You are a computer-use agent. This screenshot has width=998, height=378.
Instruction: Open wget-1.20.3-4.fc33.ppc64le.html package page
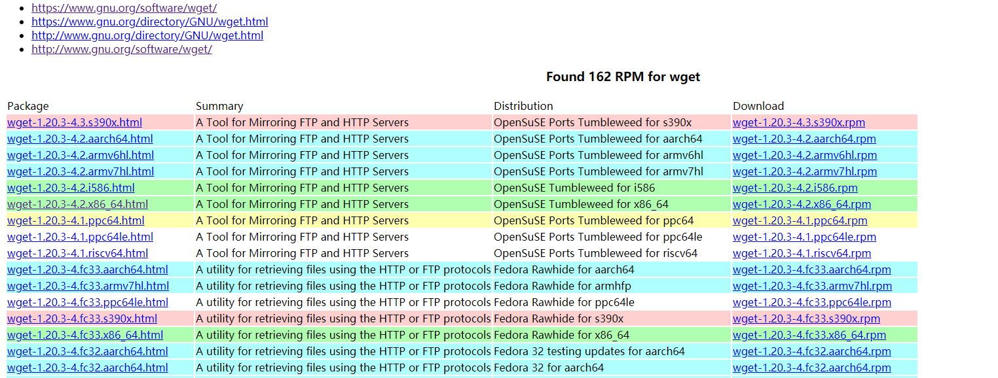point(87,302)
